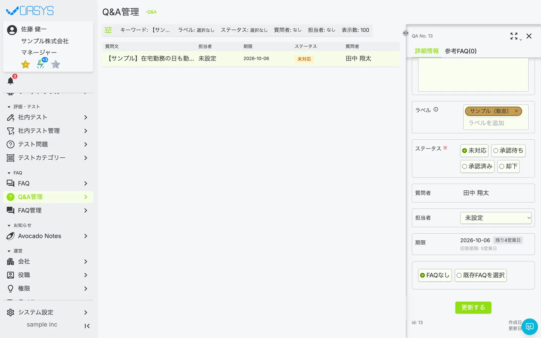Click the gold star badge icon

pyautogui.click(x=26, y=65)
